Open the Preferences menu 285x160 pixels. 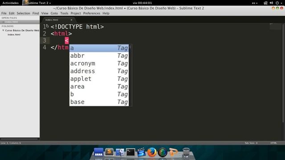point(92,13)
